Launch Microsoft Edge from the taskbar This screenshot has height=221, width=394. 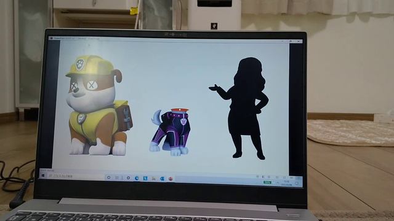click(137, 178)
